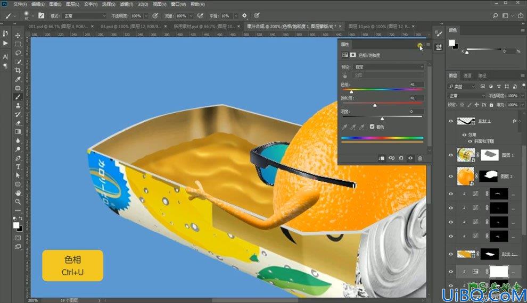Switch to the 通道 (Channels) tab
This screenshot has width=527, height=303.
point(467,75)
